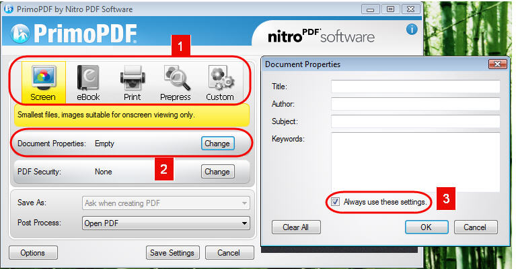Click Save Settings button
The height and width of the screenshot is (269, 516).
[172, 253]
